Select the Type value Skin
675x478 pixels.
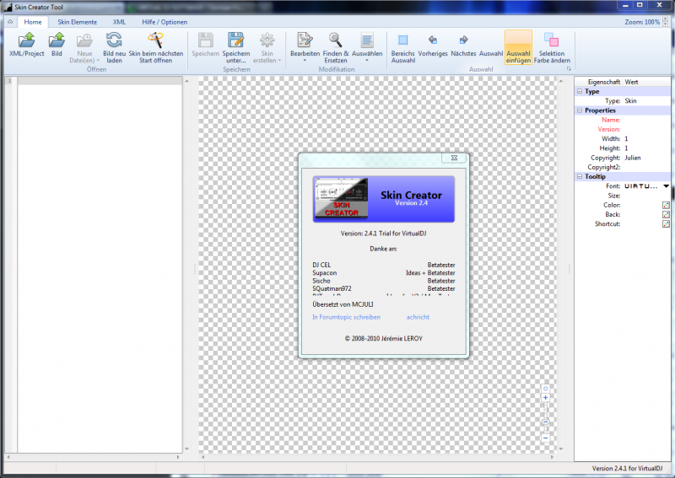630,101
